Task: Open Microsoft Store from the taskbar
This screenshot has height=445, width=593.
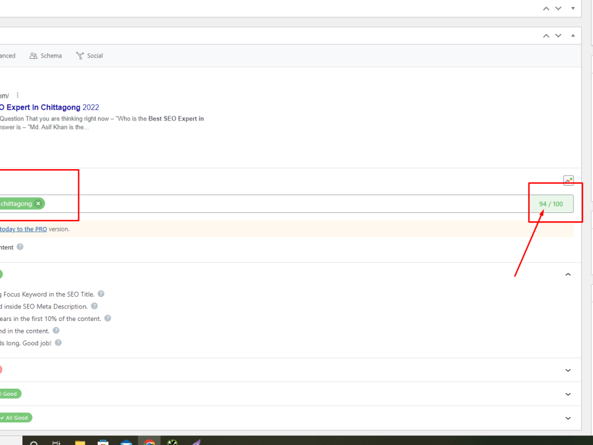Action: click(x=103, y=443)
